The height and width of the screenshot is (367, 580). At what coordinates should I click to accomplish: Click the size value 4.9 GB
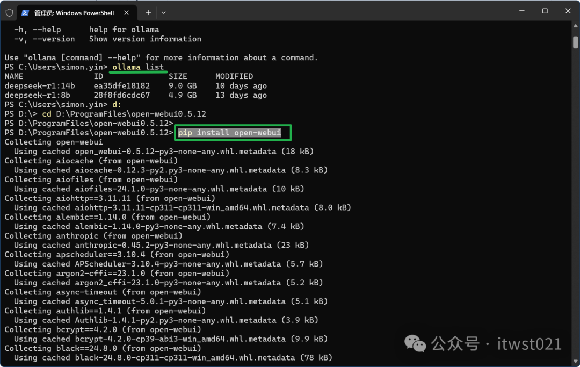tap(183, 95)
